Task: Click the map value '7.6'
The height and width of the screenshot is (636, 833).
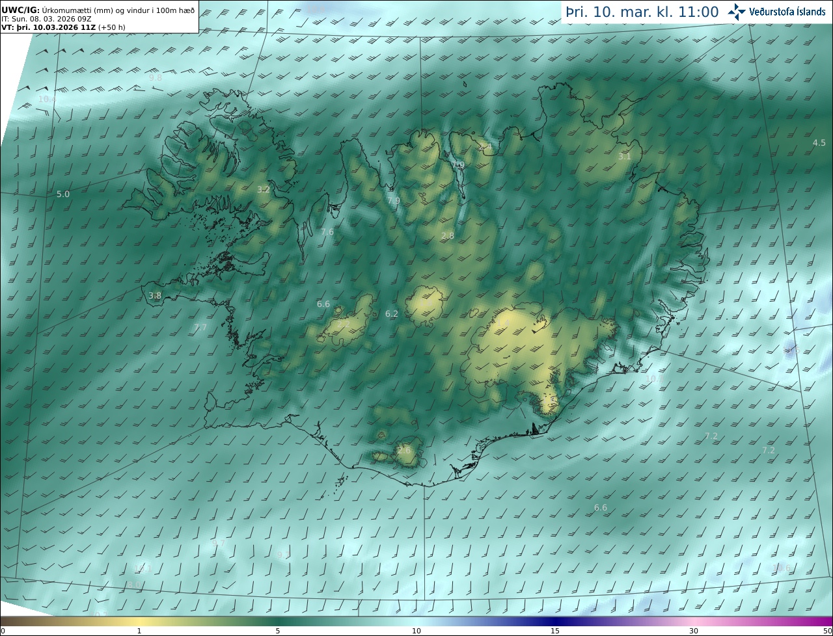Action: [x=327, y=232]
